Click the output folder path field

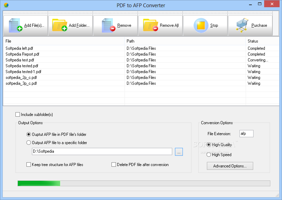coord(102,151)
